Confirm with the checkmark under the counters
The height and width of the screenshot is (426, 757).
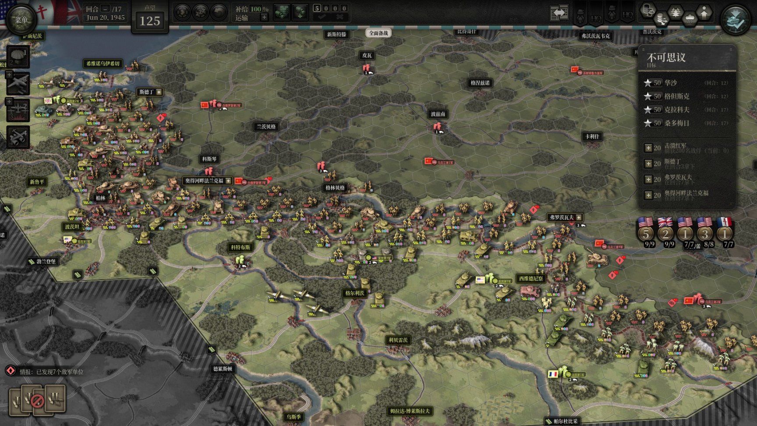tap(322, 16)
